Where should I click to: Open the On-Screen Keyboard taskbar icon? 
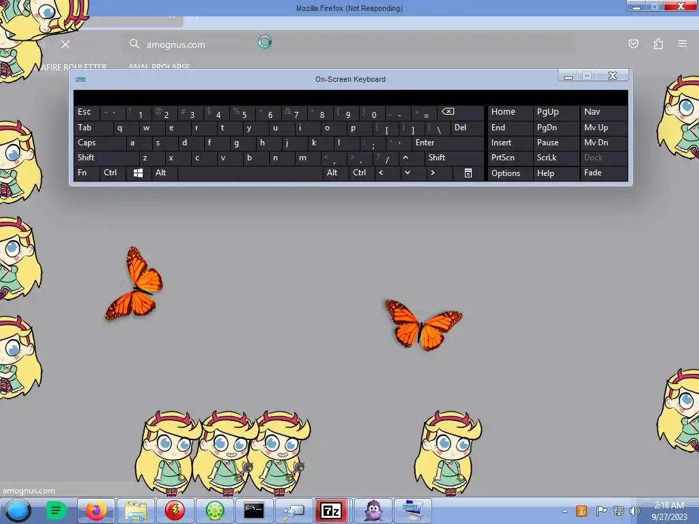pos(412,510)
